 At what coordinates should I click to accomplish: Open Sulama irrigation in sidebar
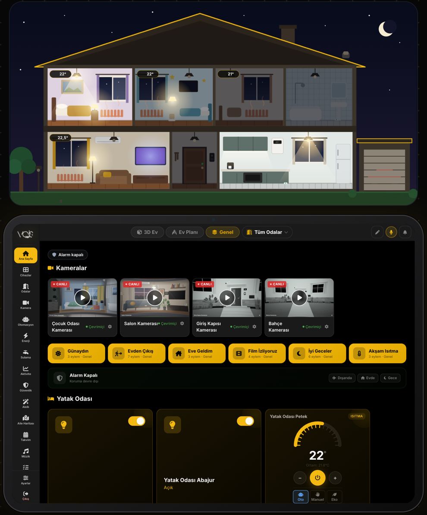coord(25,354)
